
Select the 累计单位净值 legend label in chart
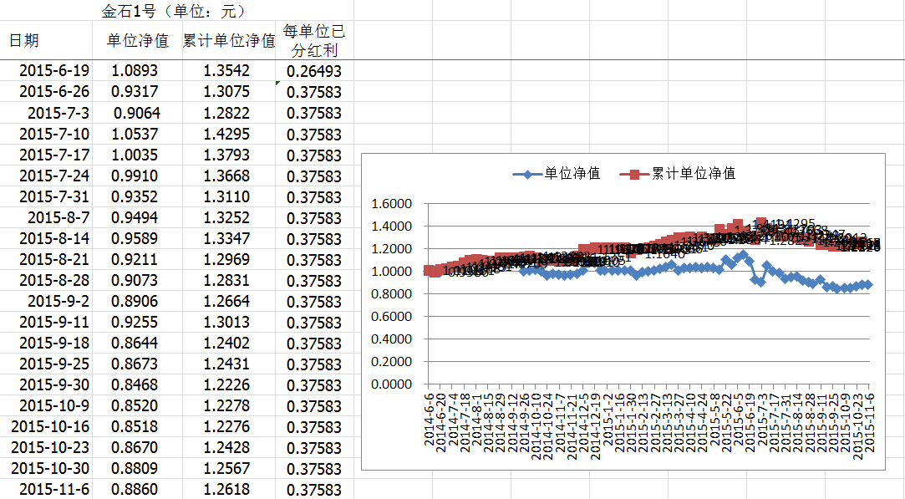[693, 174]
